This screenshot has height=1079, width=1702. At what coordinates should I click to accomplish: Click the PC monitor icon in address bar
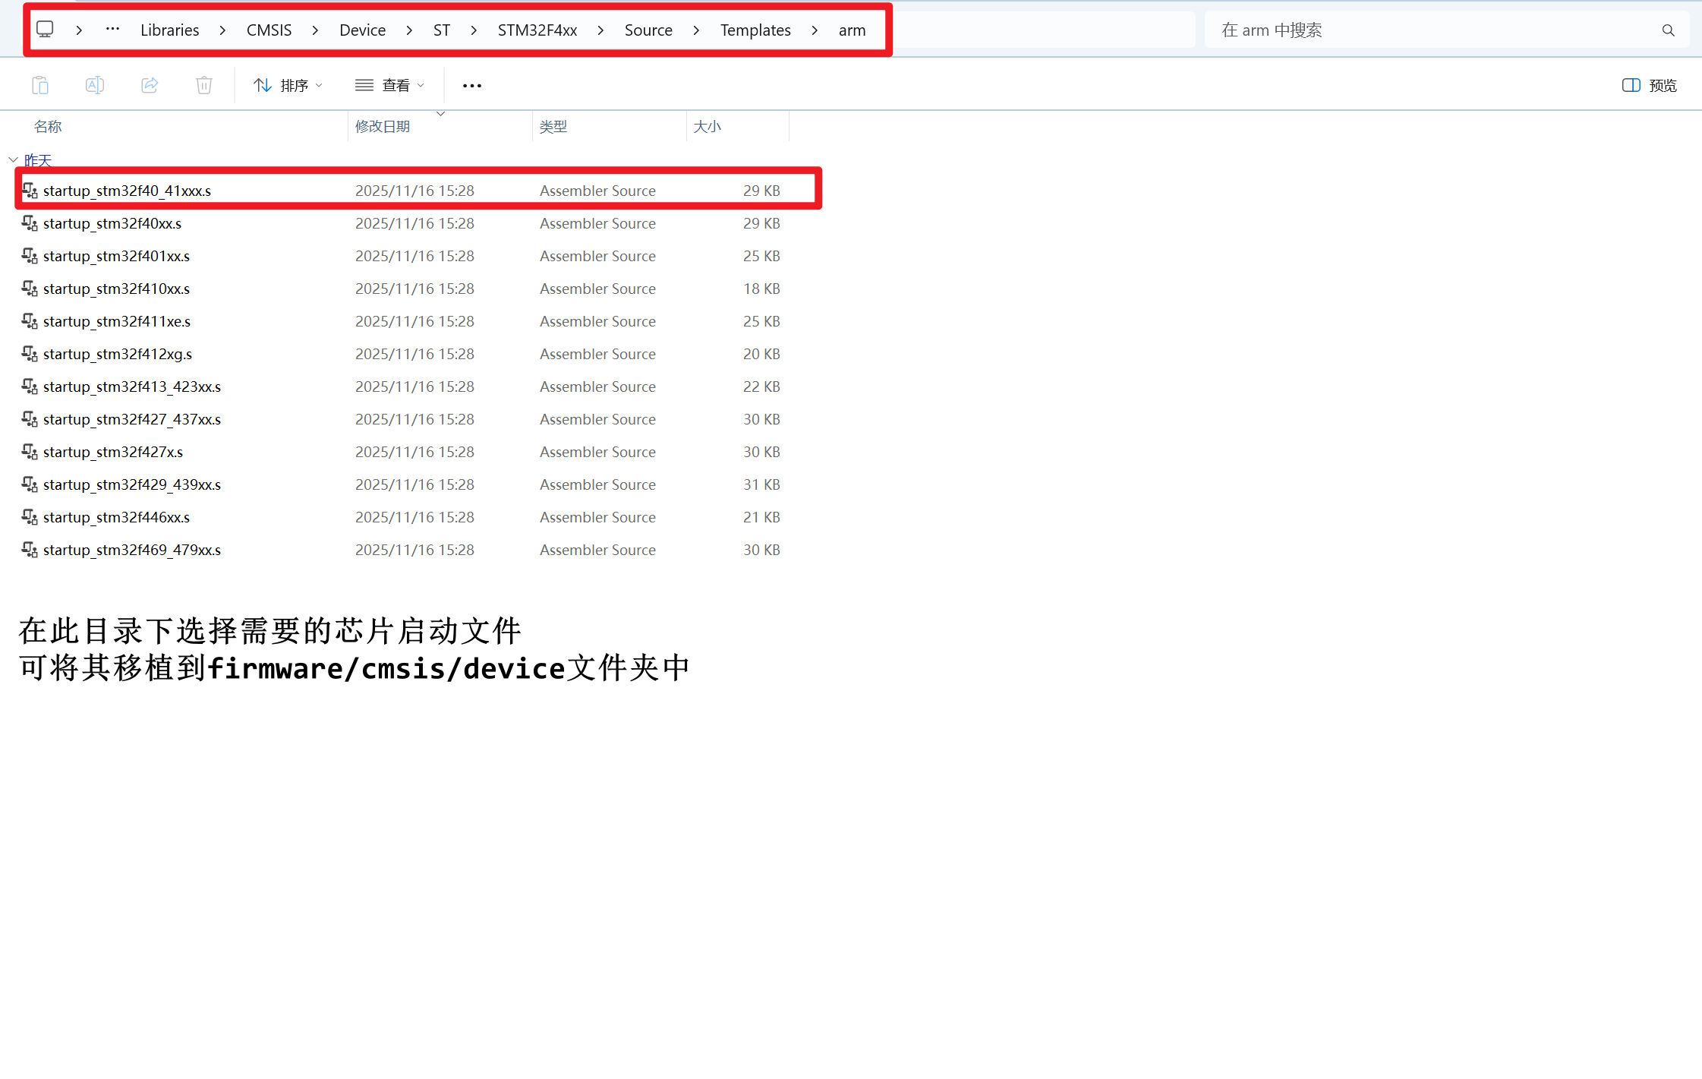(46, 30)
